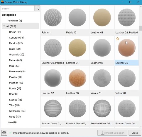Select the Fabric 11 patterned sphere
Image resolution: width=142 pixels, height=137 pixels.
(53, 17)
